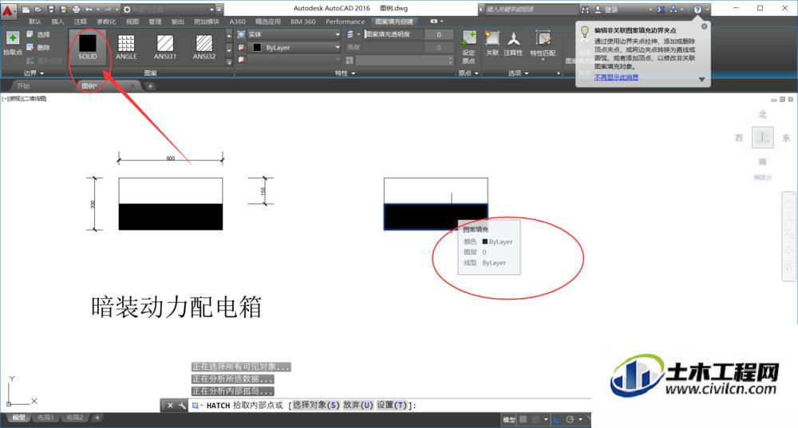Select the SOLID hatch pattern

coord(88,47)
